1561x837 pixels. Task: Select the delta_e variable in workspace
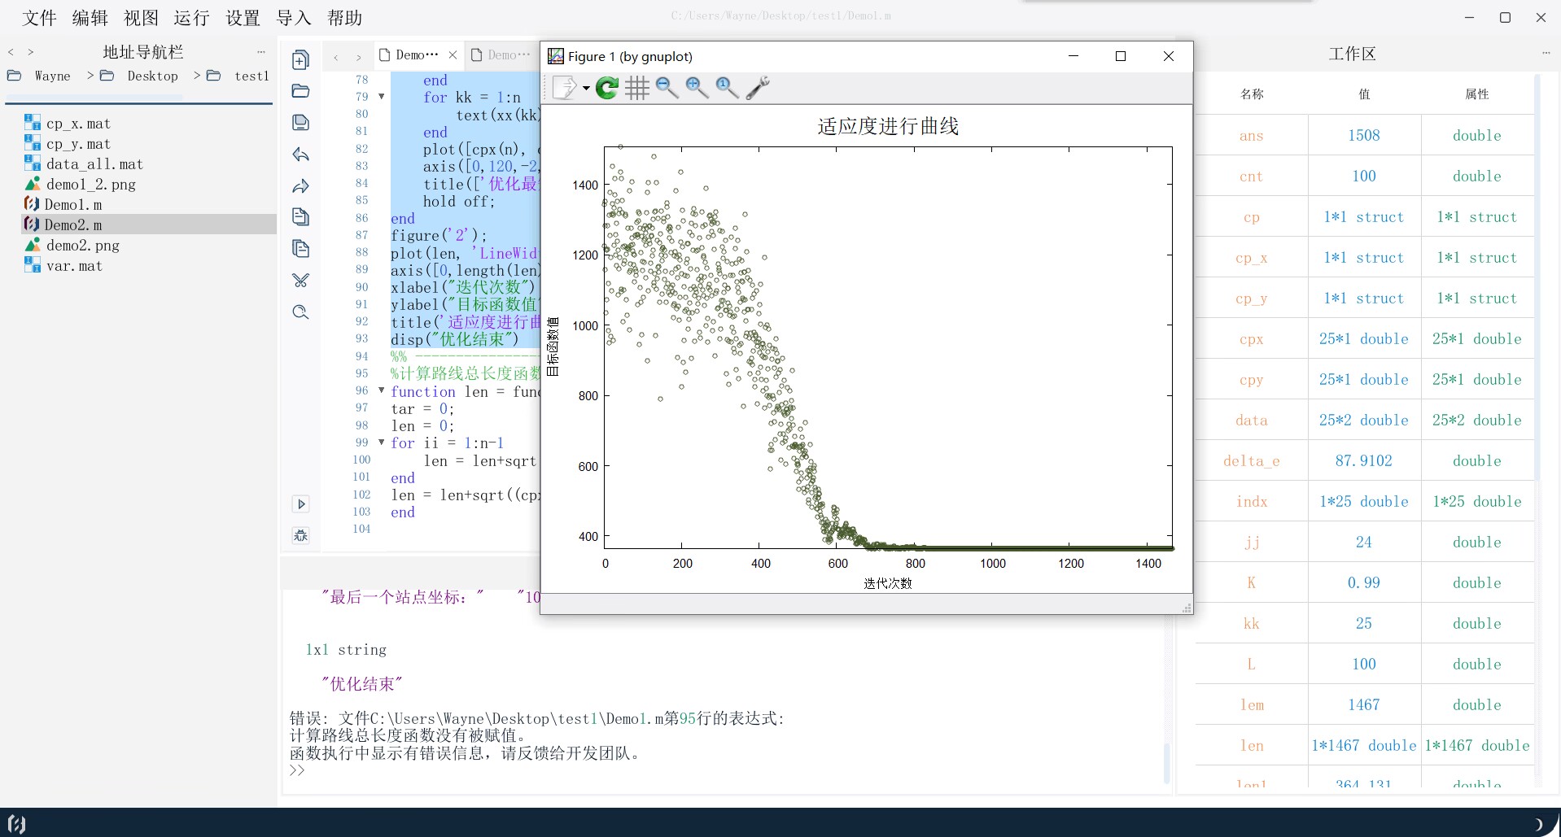click(x=1252, y=460)
